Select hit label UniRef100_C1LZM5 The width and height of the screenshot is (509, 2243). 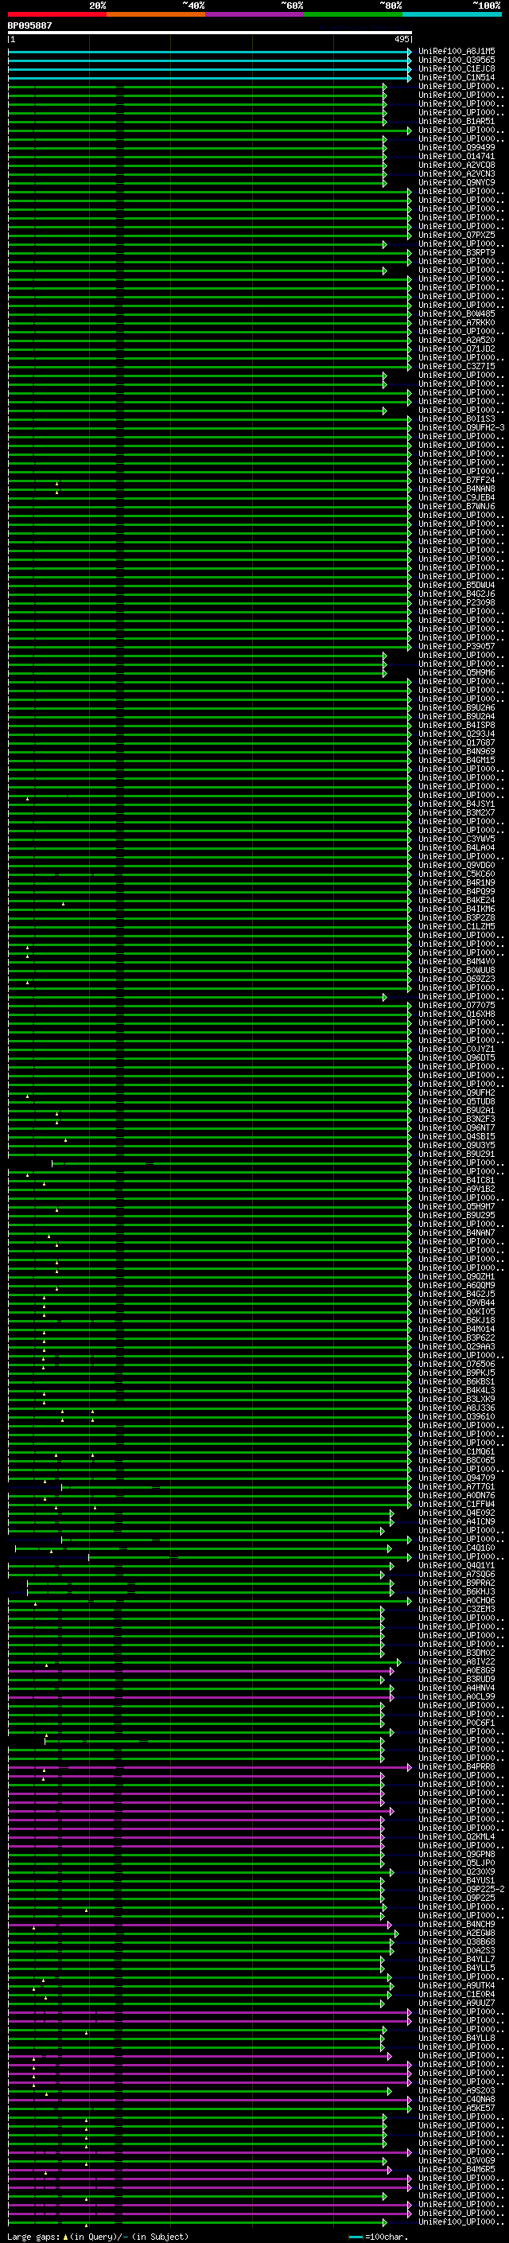[457, 926]
